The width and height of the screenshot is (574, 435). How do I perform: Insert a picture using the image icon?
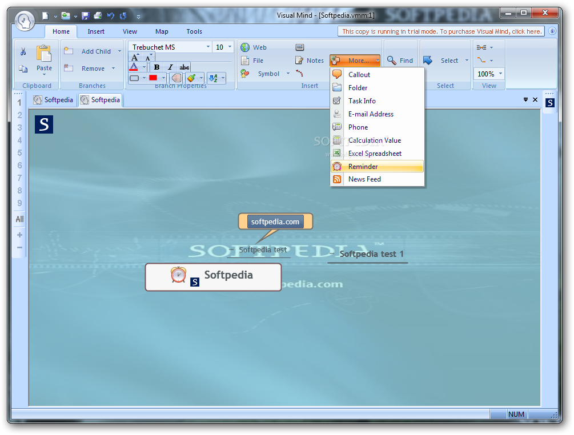point(300,47)
